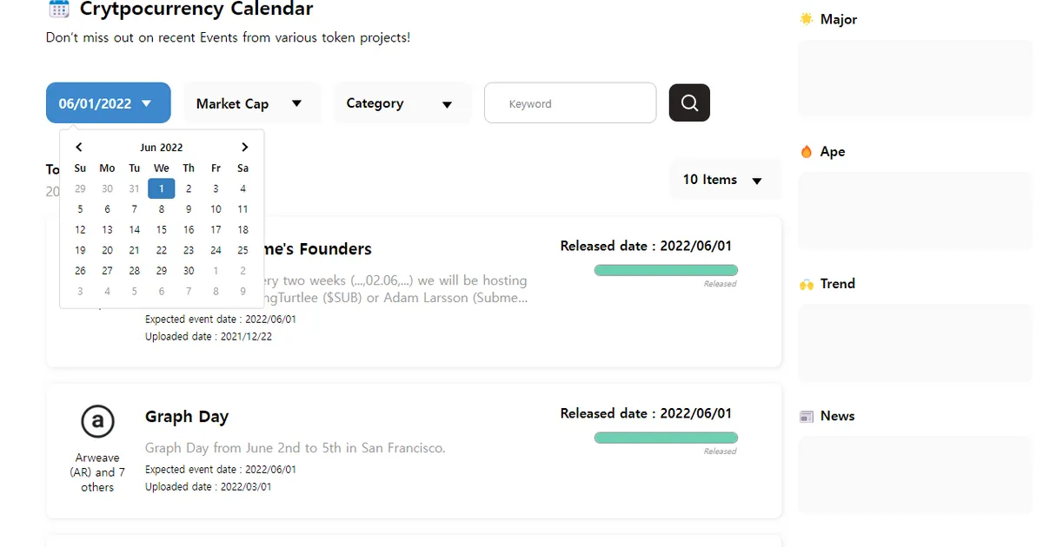This screenshot has width=1043, height=547.
Task: Open the 06/01/2022 date dropdown
Action: coord(108,103)
